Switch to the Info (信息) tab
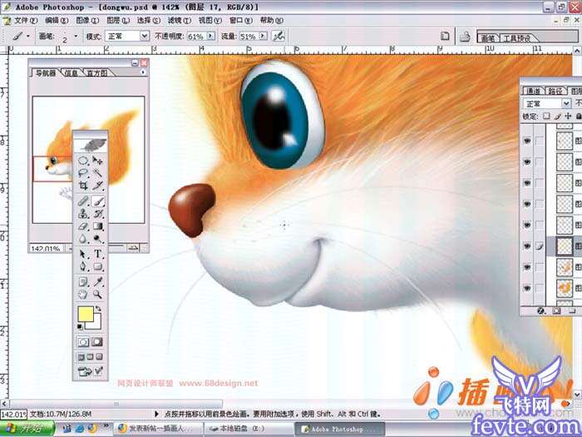 tap(71, 73)
